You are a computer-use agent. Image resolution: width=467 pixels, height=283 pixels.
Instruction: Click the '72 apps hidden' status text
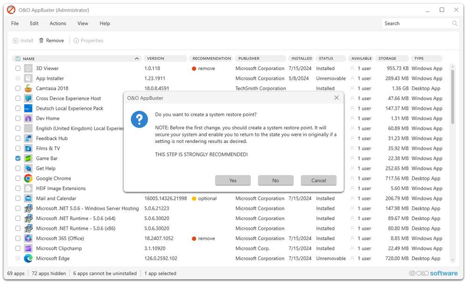49,274
